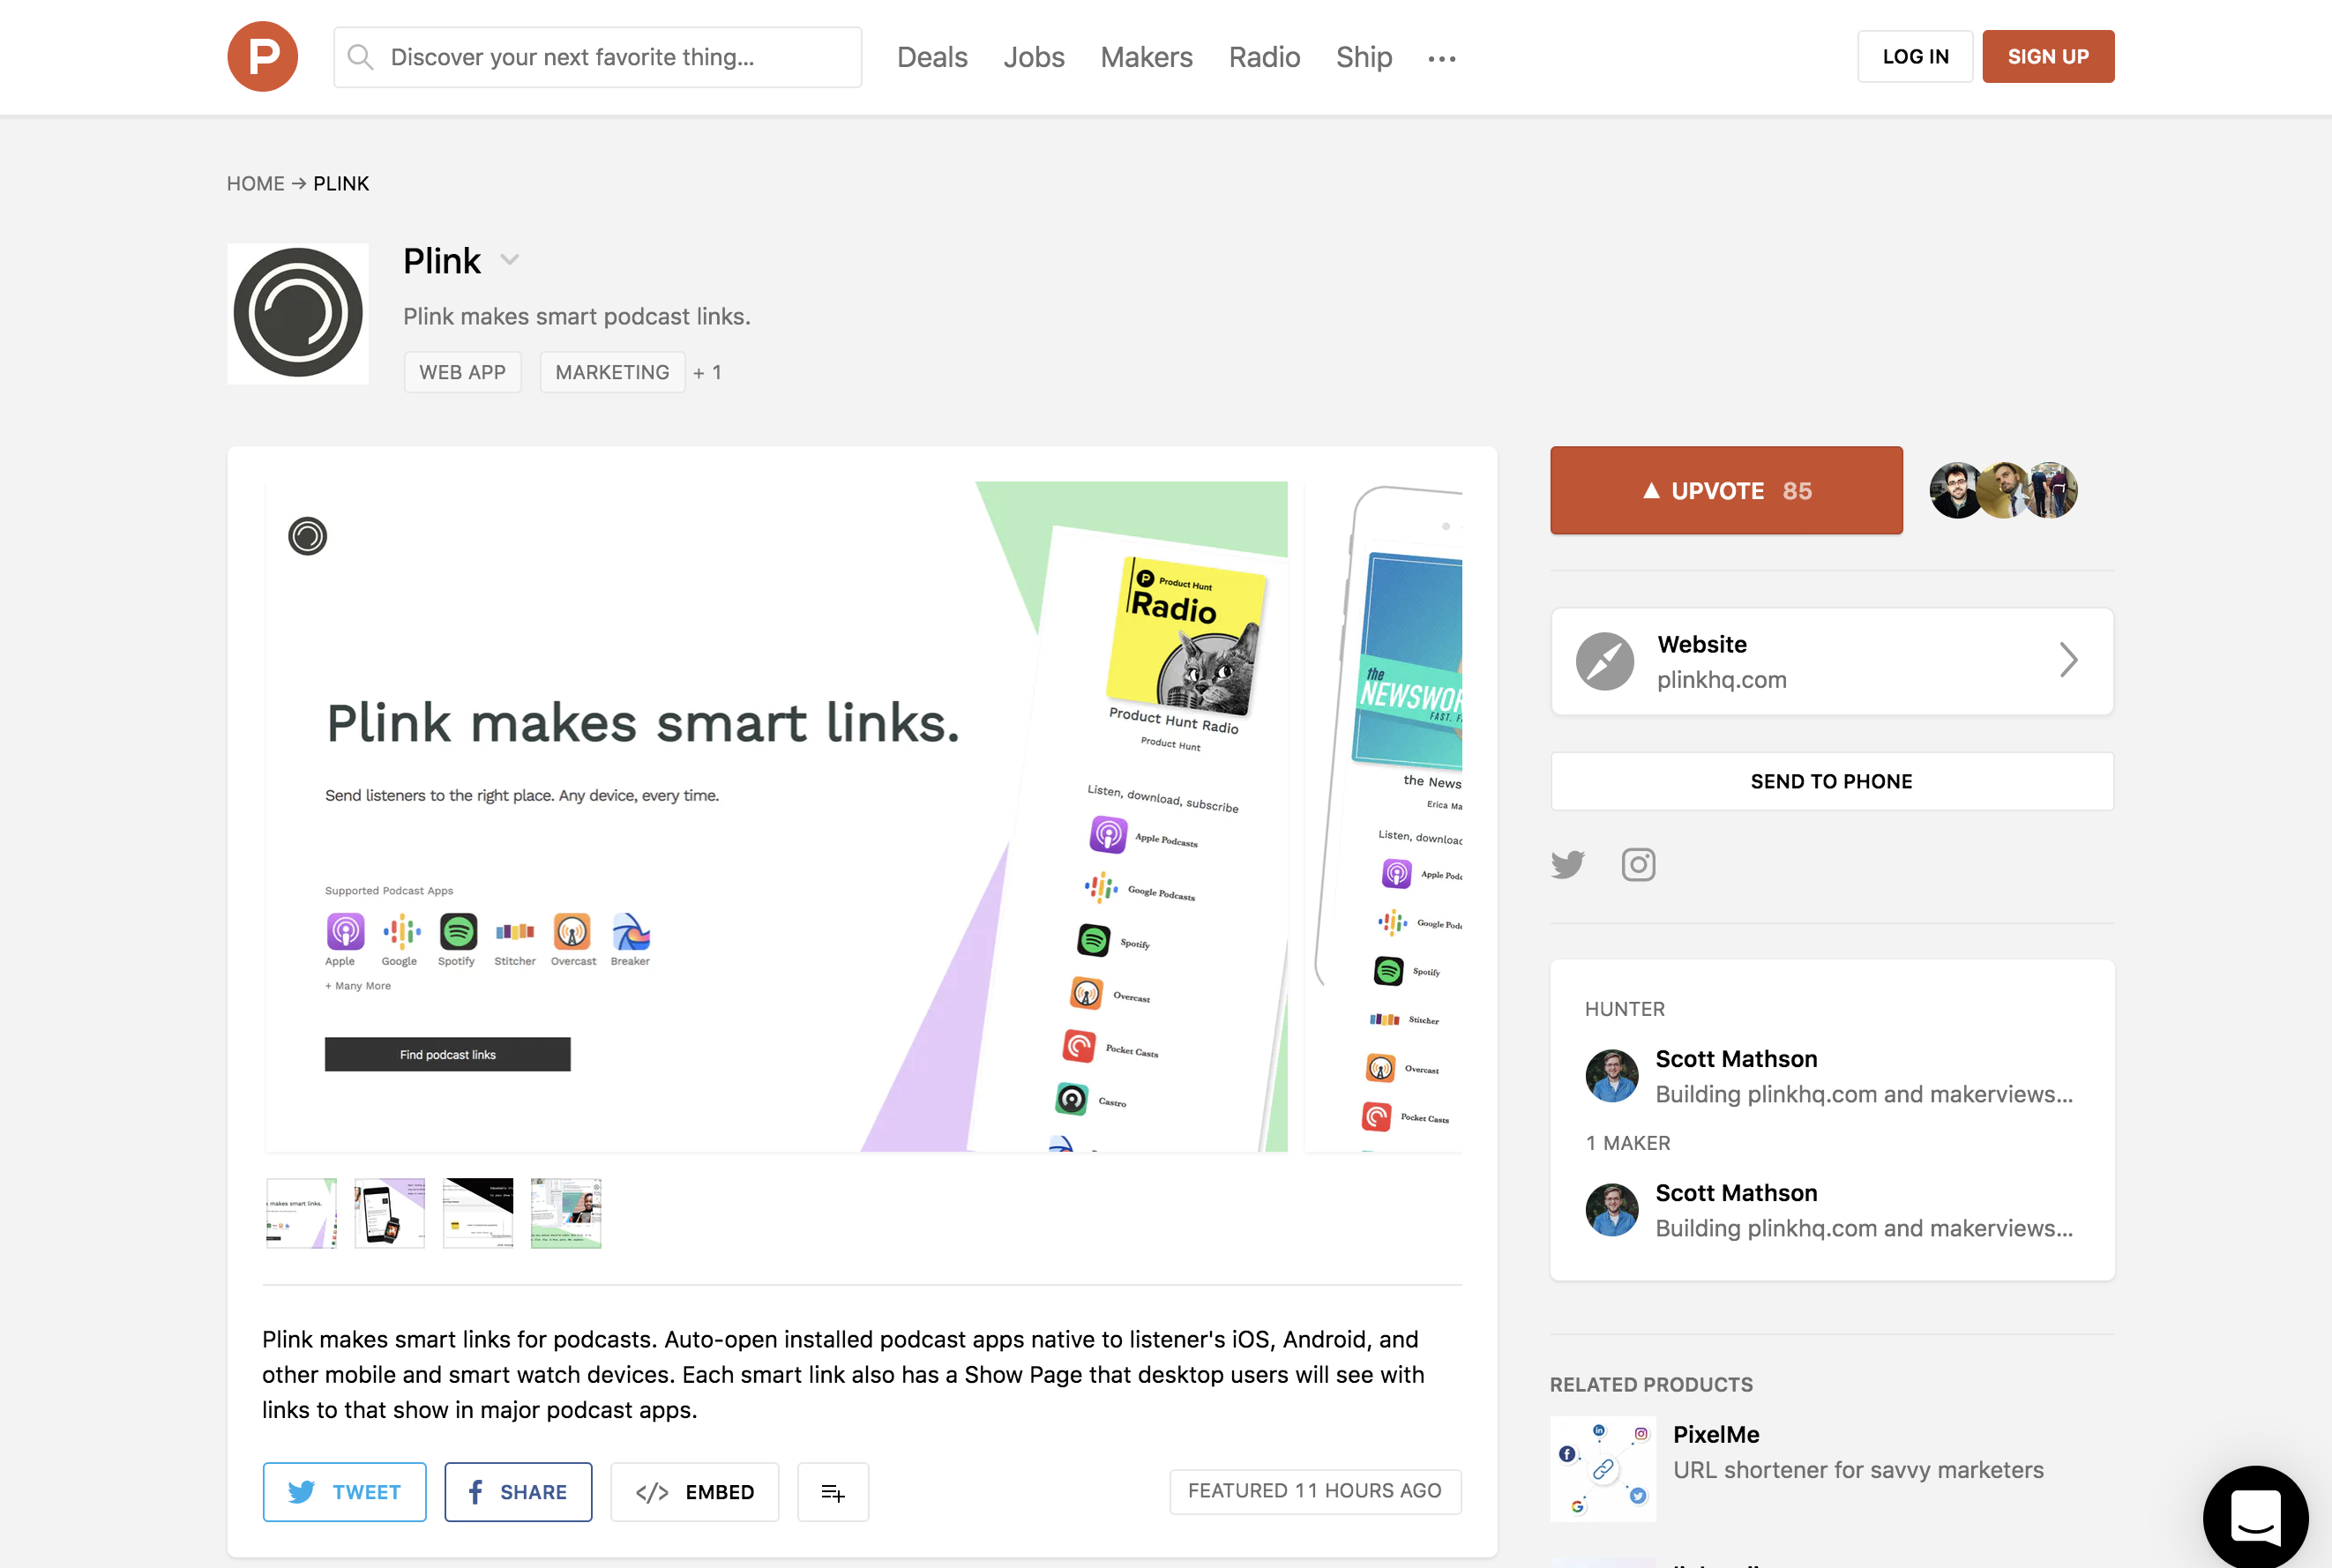
Task: Click the Plink product title
Action: tap(442, 261)
